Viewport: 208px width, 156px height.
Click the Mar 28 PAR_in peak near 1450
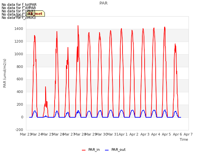coord(78,26)
